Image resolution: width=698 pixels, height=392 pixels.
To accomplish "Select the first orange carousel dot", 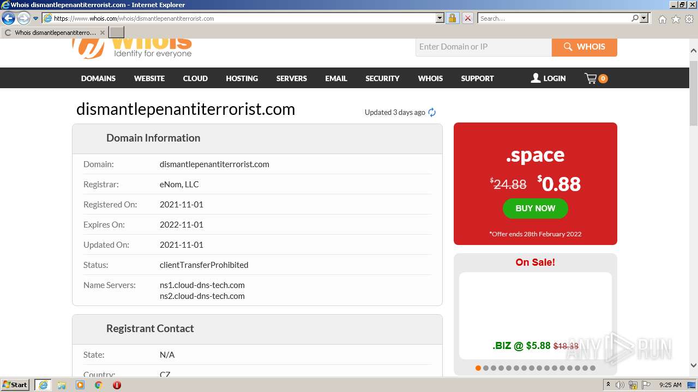I will [478, 368].
